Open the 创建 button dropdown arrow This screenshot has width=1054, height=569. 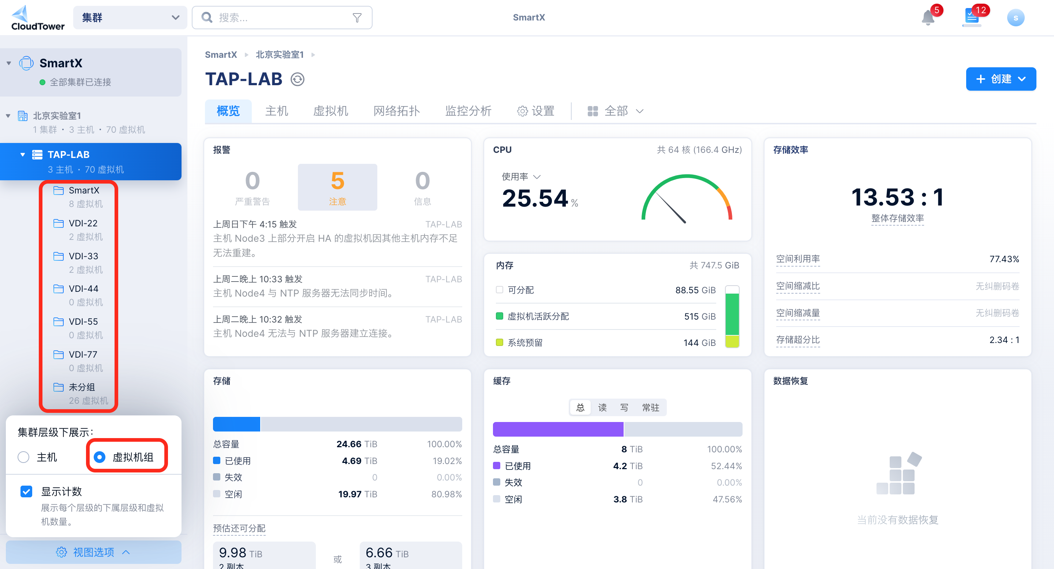coord(1022,79)
